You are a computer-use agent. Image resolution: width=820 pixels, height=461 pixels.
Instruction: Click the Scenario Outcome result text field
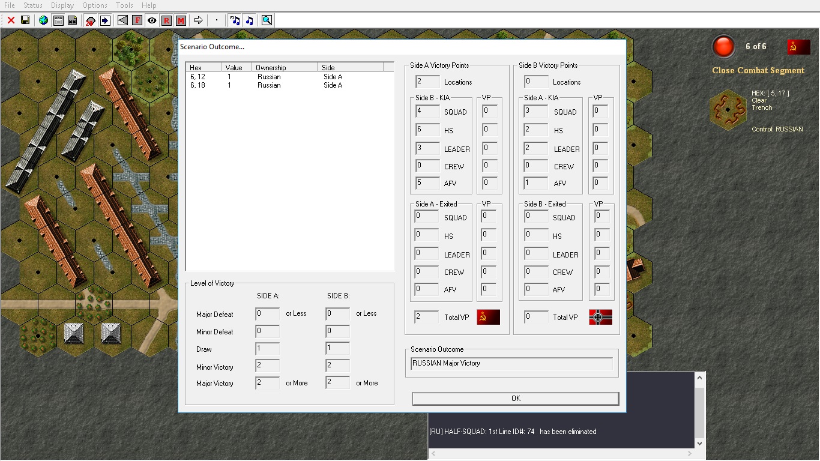[x=512, y=364]
